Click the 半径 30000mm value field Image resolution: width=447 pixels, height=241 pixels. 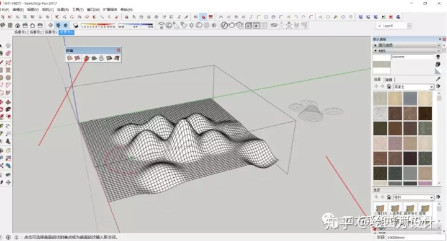pos(415,237)
